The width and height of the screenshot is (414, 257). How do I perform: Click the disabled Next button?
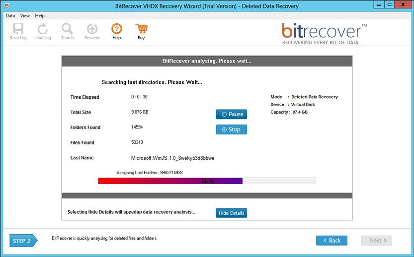377,241
